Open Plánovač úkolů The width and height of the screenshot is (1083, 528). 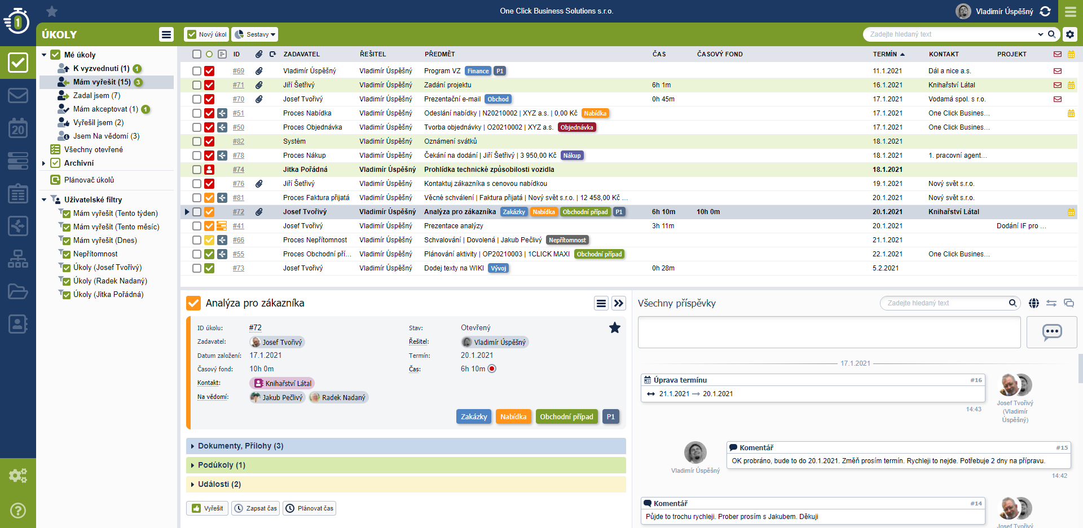[x=89, y=180]
